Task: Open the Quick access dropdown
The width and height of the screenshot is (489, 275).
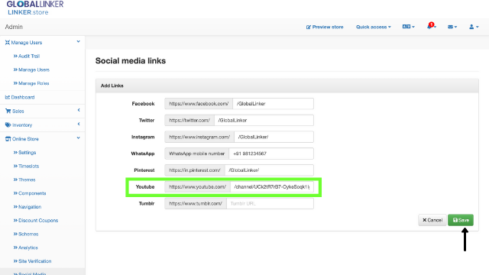Action: 374,27
